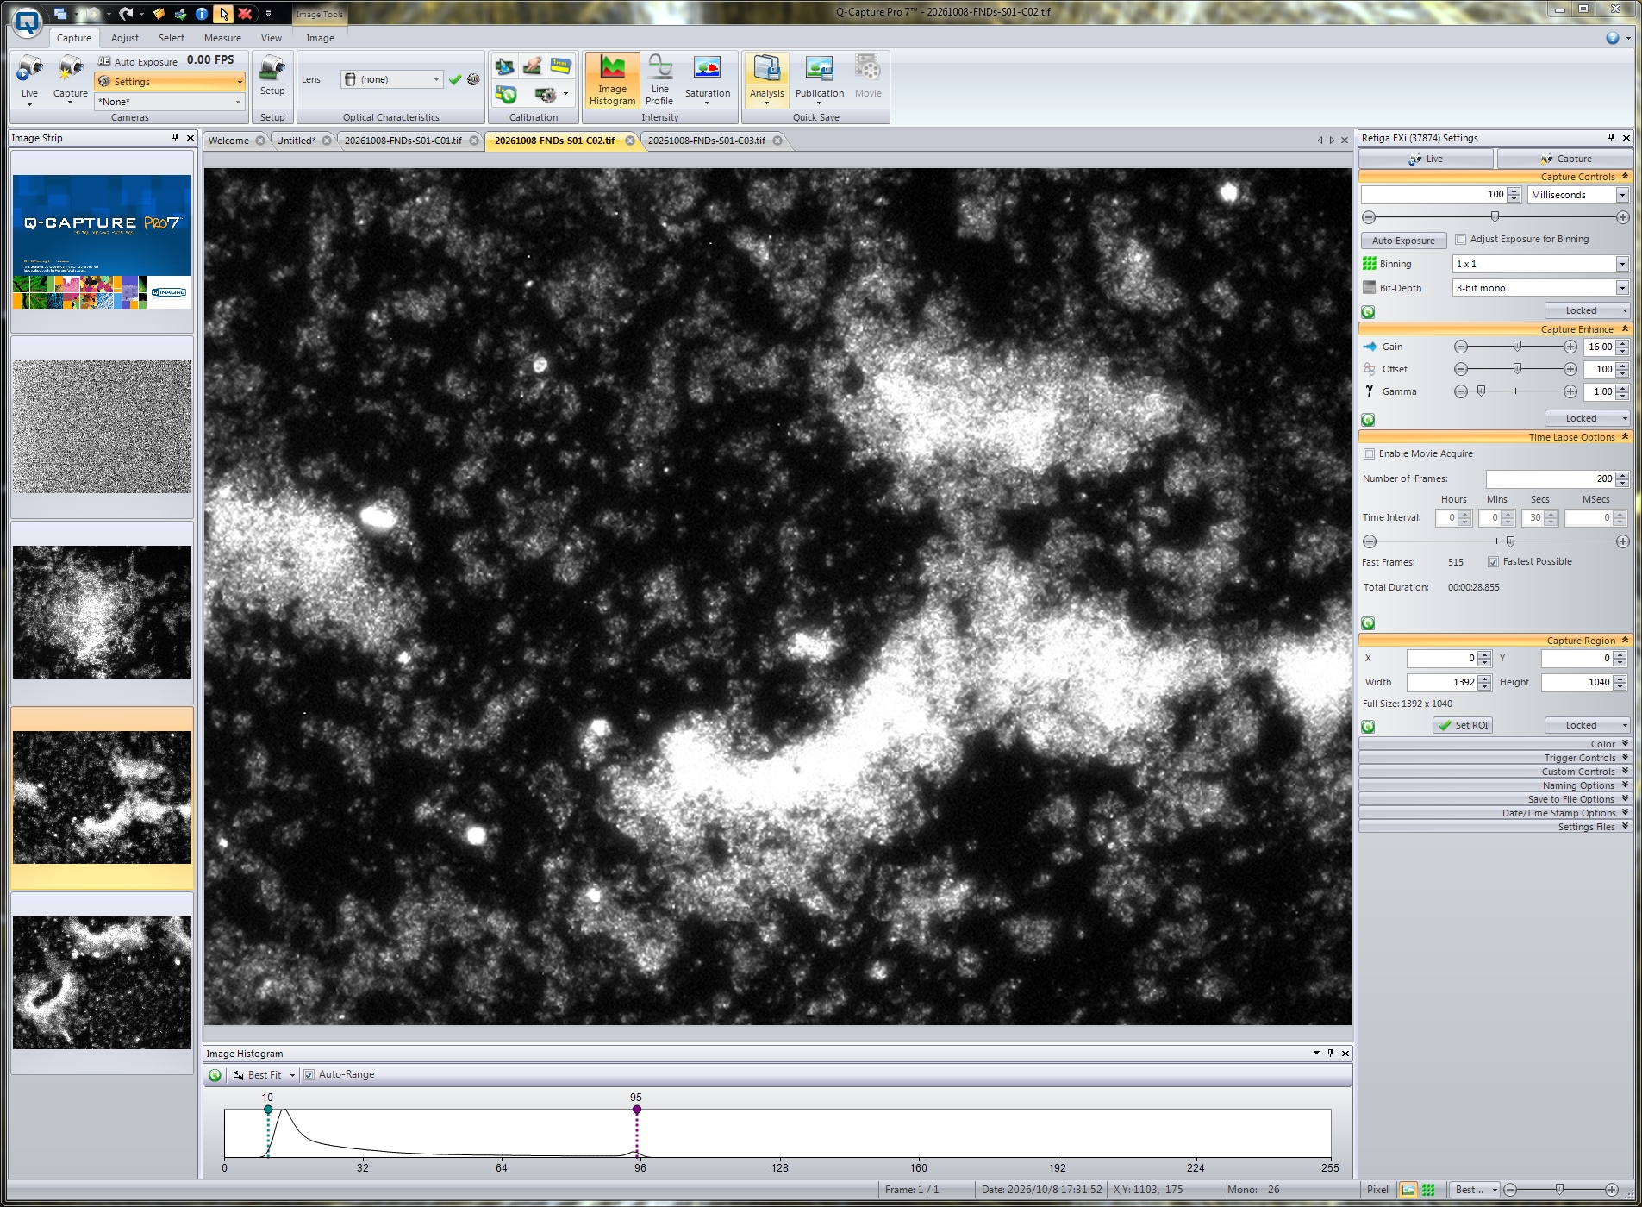Expand the Trigger Controls section

coord(1495,758)
